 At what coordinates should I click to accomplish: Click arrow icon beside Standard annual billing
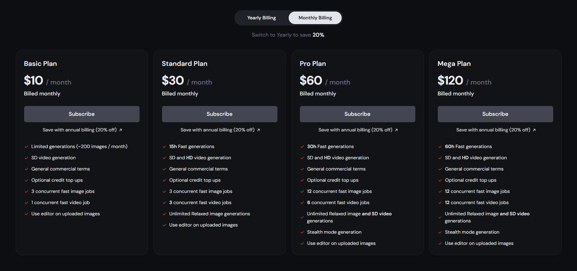[258, 130]
